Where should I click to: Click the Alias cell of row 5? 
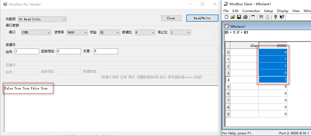pos(244,87)
